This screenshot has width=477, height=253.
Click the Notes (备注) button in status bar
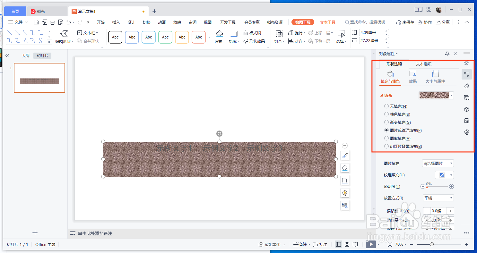pyautogui.click(x=302, y=244)
